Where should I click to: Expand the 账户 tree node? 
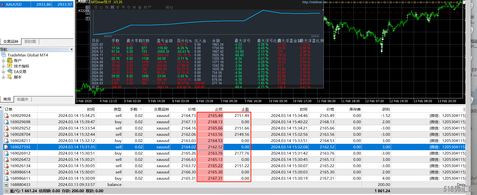point(4,60)
